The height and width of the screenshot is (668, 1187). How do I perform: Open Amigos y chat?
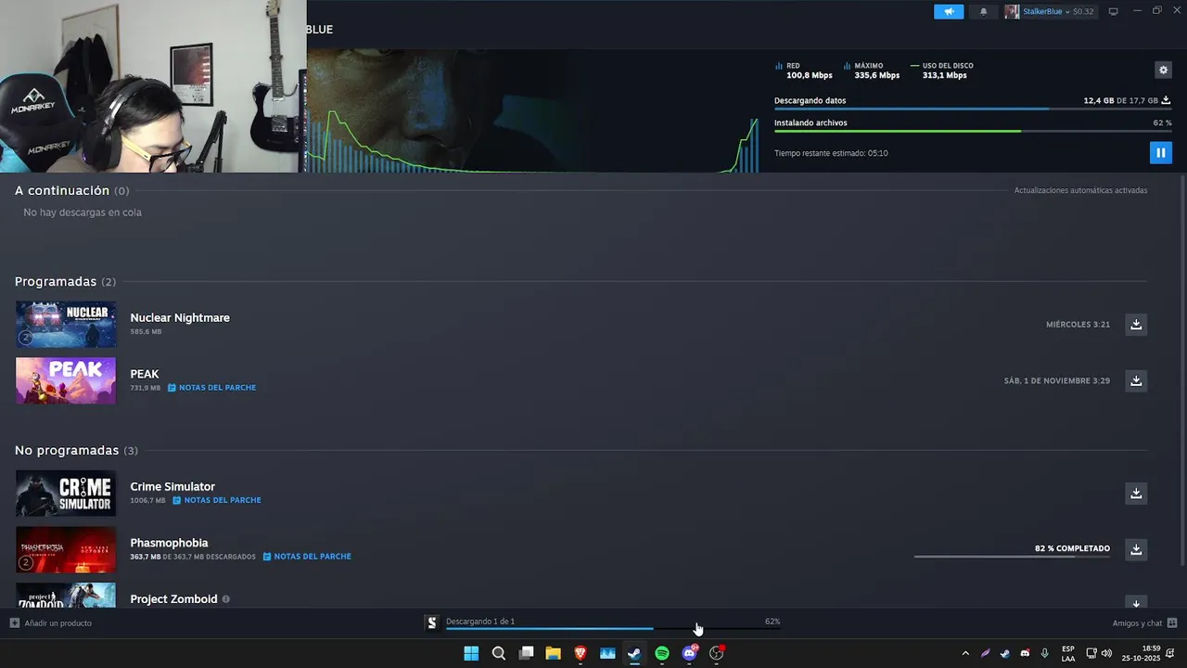(1144, 623)
